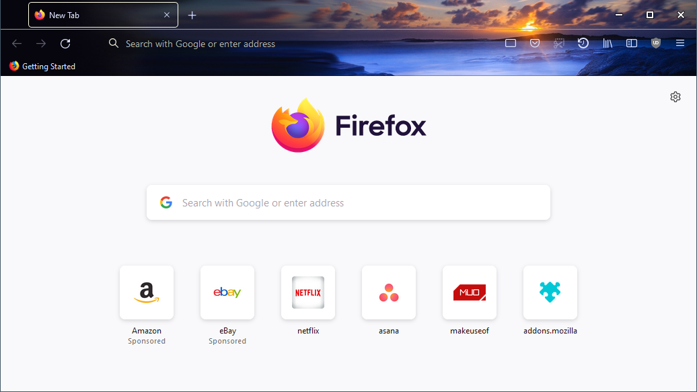Viewport: 697px width, 392px height.
Task: Open the History toolbar button
Action: (x=583, y=44)
